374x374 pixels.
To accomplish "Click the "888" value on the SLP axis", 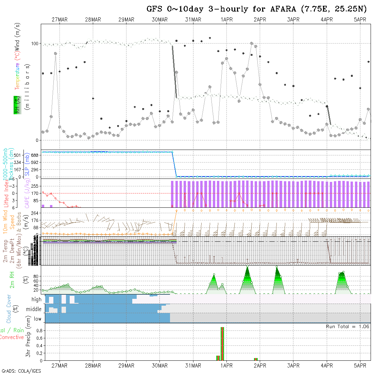I will pos(35,155).
